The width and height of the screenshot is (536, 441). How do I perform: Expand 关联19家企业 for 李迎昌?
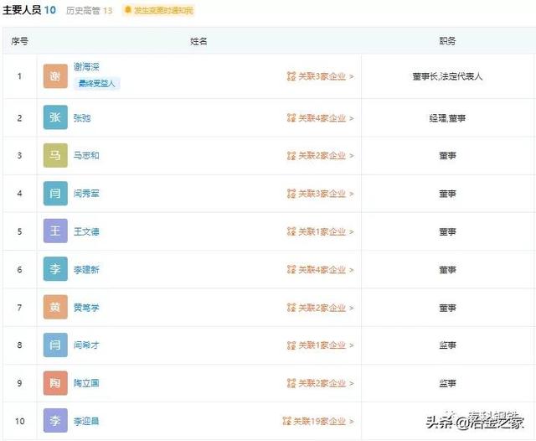tap(318, 421)
